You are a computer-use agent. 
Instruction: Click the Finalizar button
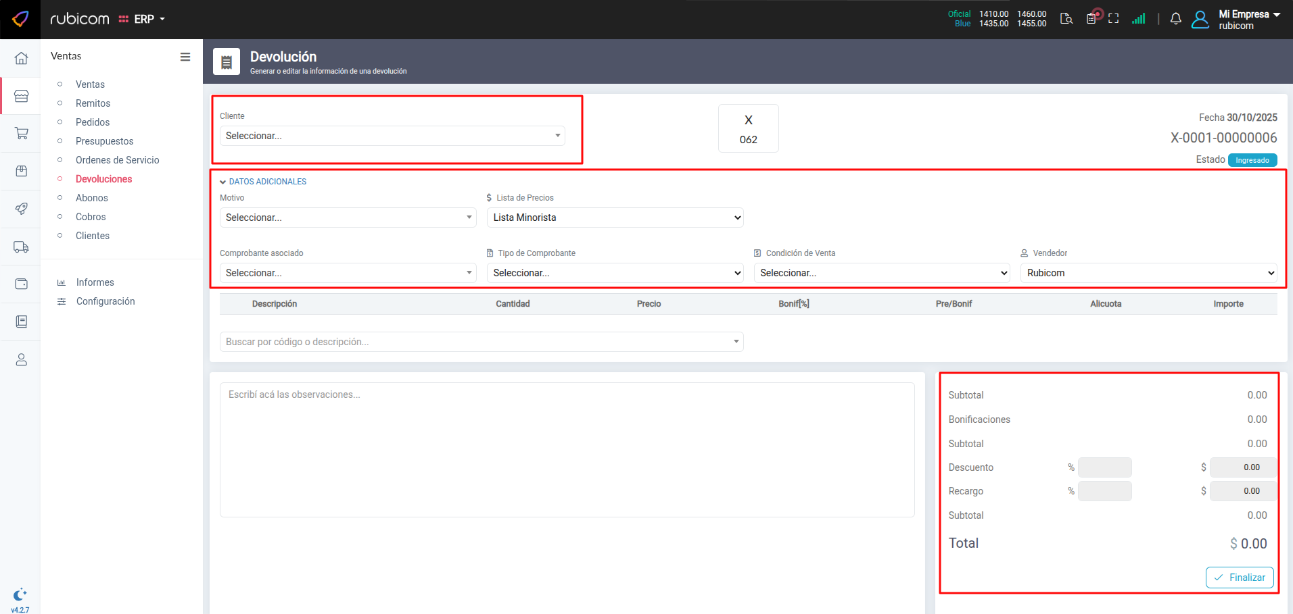pos(1239,578)
